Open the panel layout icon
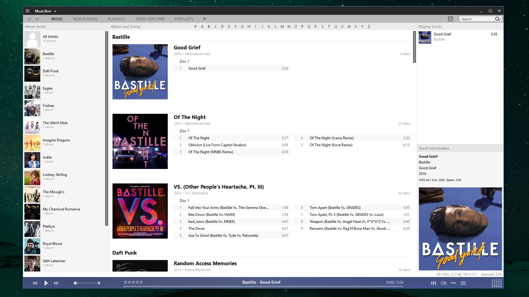The height and width of the screenshot is (297, 529). click(x=450, y=19)
